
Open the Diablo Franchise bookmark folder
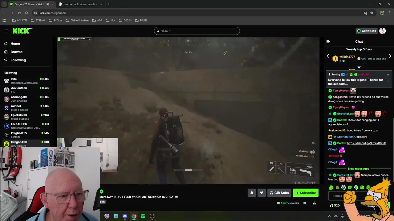[77, 20]
